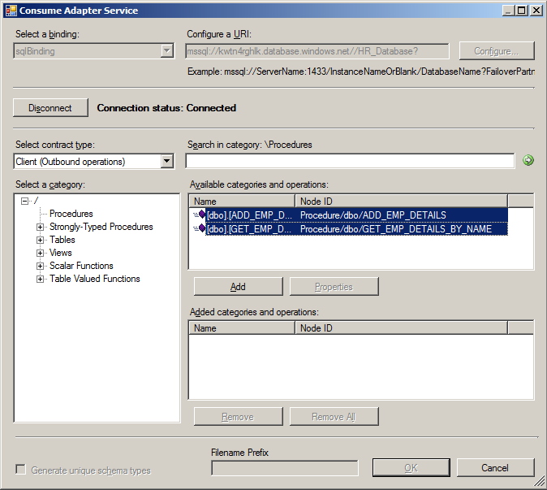The width and height of the screenshot is (547, 490).
Task: Click Procedure/dbo/GET_EMP_DETAILS_BY_NAME node ID cell
Action: coord(396,229)
